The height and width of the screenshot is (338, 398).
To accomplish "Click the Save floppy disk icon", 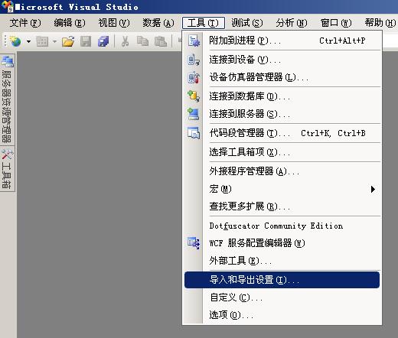I will [x=86, y=41].
